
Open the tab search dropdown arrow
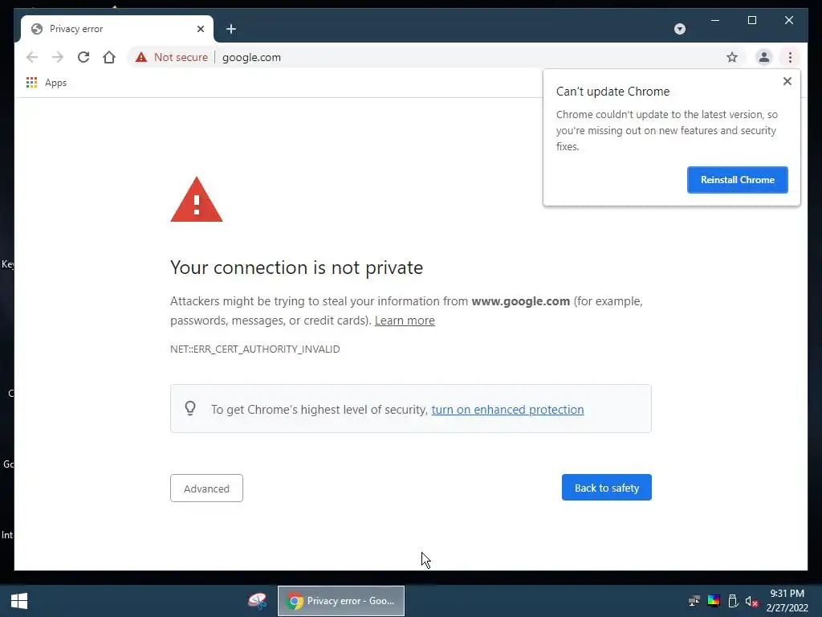680,29
